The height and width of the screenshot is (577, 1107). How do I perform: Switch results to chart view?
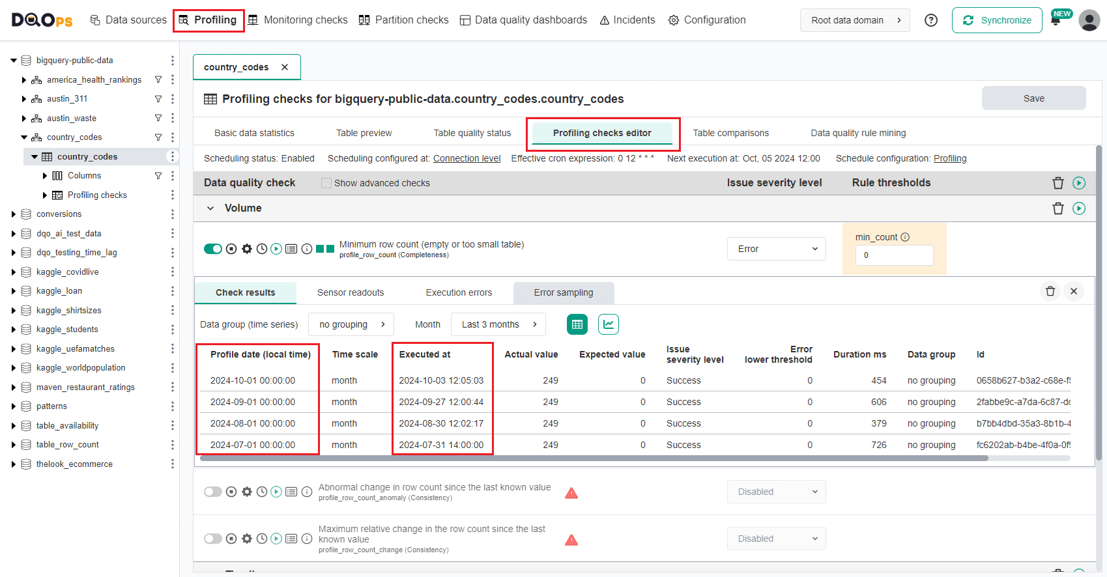(x=608, y=324)
